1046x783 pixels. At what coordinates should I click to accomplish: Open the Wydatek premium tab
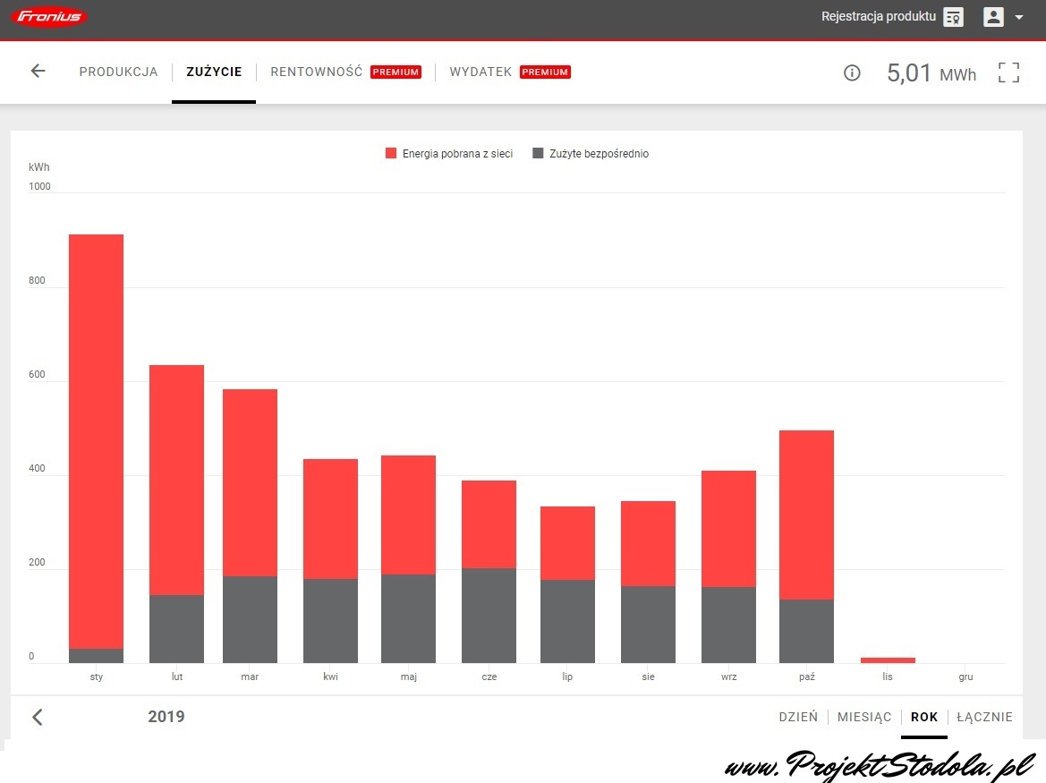[480, 72]
